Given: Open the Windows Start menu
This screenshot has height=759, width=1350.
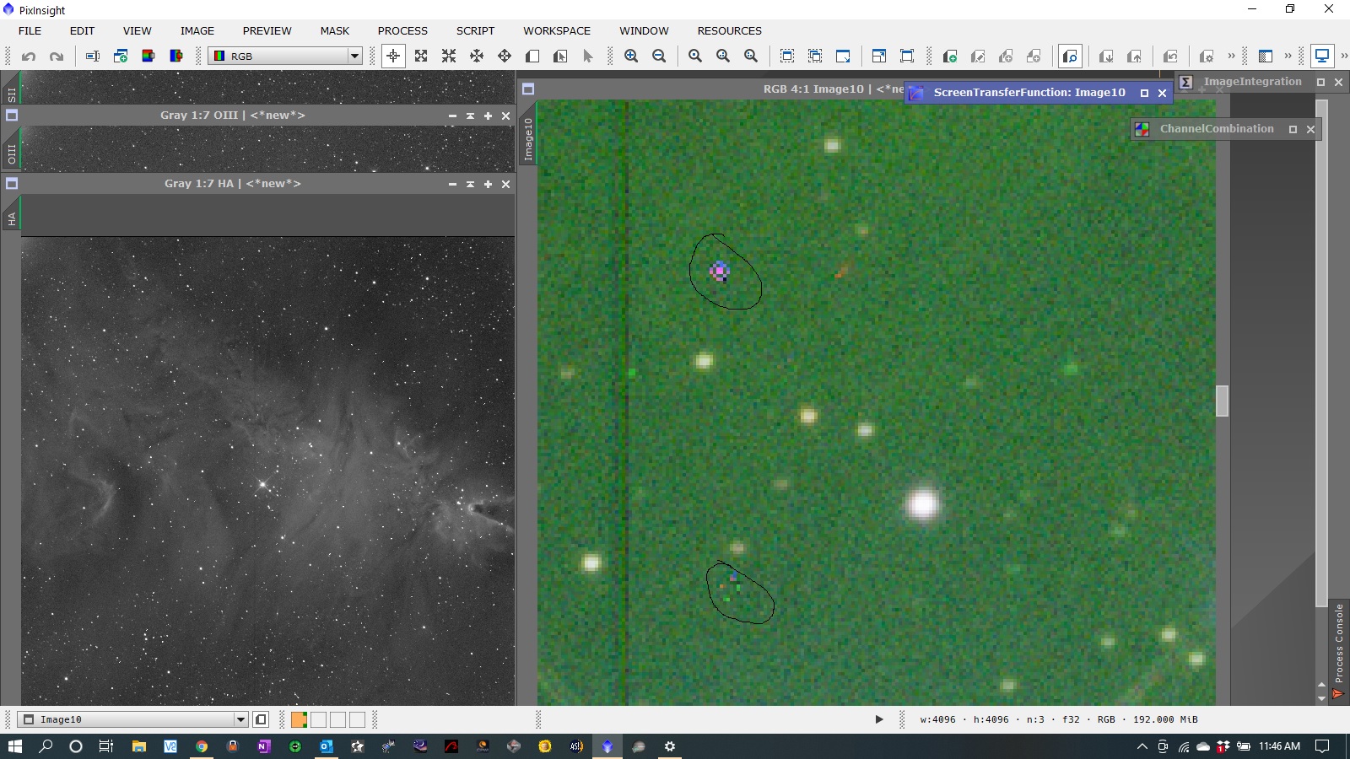Looking at the screenshot, I should point(14,746).
